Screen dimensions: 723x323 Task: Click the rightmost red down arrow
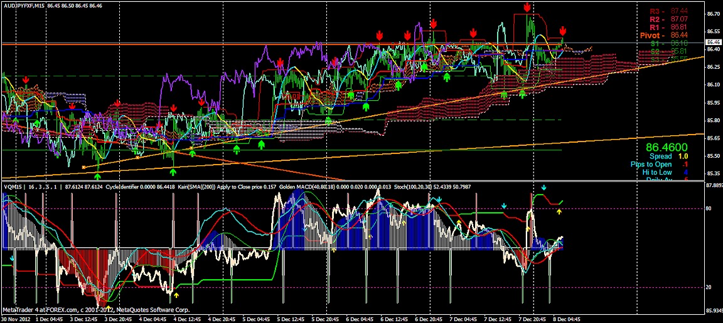click(563, 31)
